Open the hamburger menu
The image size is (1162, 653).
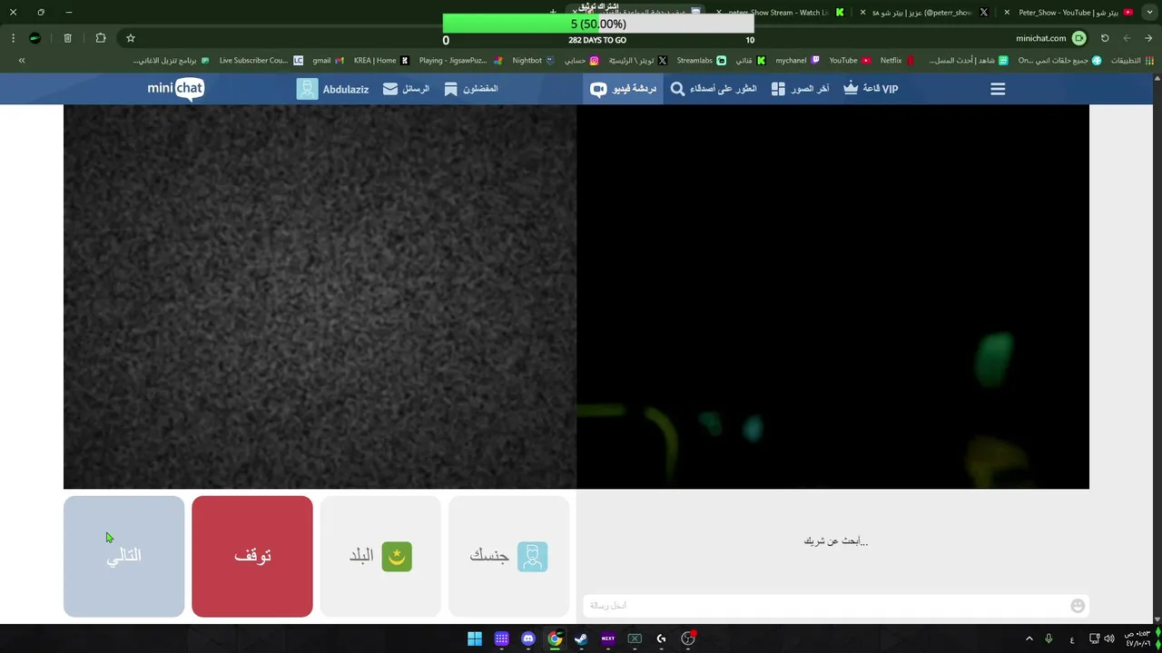tap(998, 89)
